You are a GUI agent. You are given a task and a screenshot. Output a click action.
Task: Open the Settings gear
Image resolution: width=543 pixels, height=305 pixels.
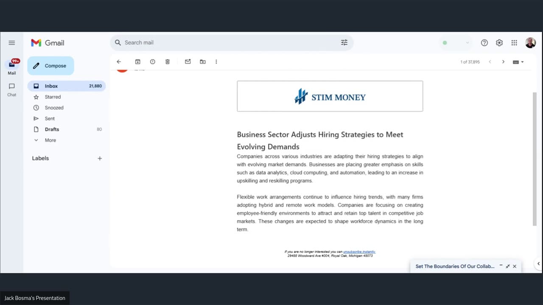pos(499,43)
